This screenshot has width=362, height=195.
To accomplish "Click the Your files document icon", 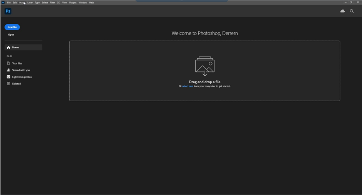I will click(8, 63).
